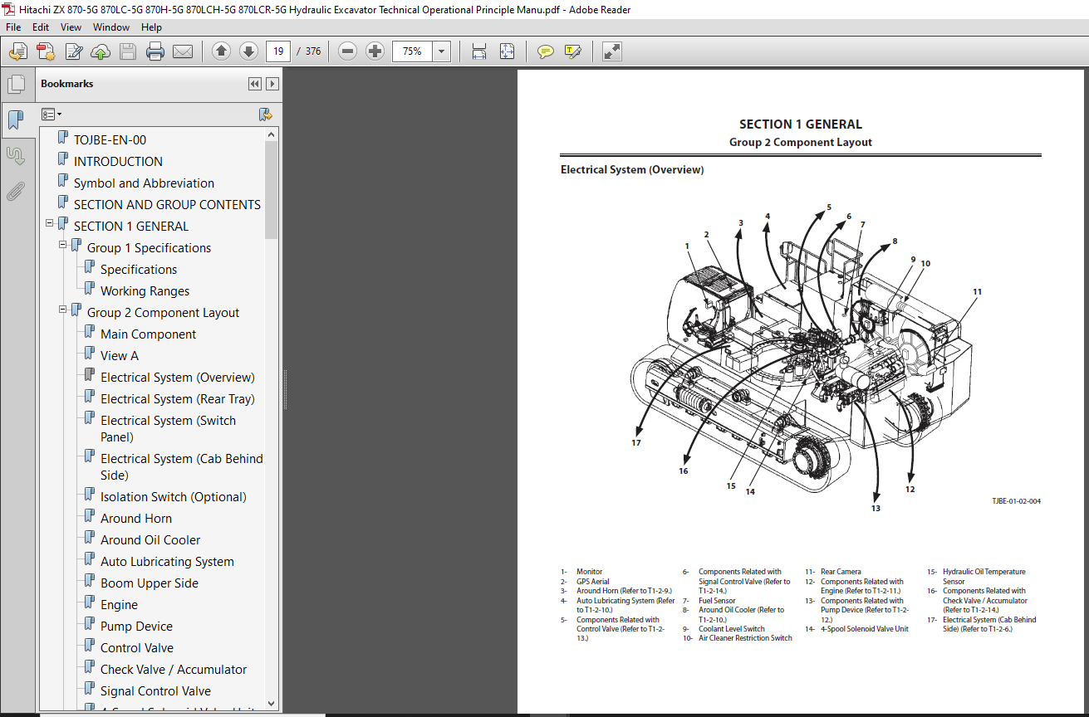This screenshot has width=1089, height=717.
Task: Select the Around Oil Cooler bookmark
Action: (150, 540)
